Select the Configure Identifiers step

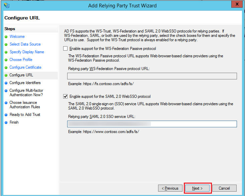click(x=25, y=83)
